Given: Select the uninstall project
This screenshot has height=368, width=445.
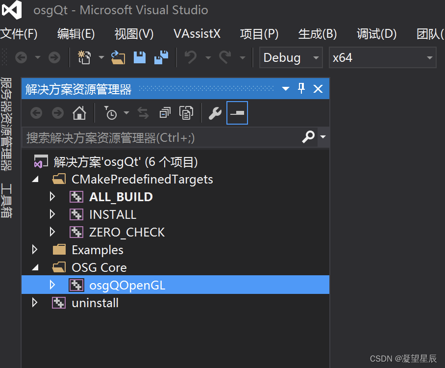Looking at the screenshot, I should click(95, 303).
